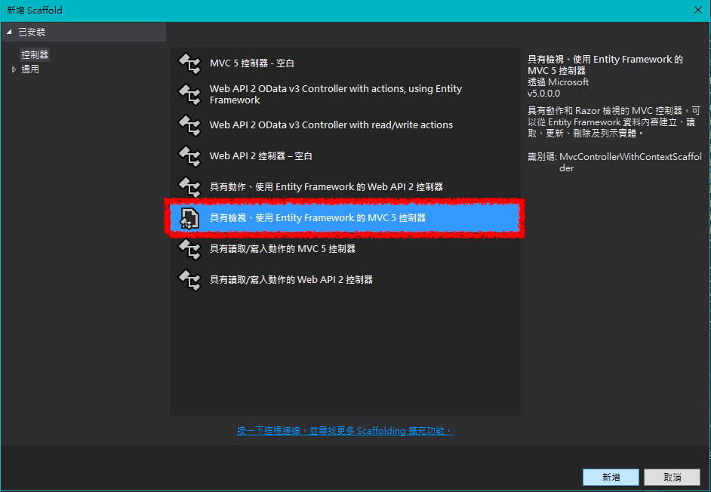Click icon for OData v3 read/write actions controller
Image resolution: width=711 pixels, height=492 pixels.
pyautogui.click(x=189, y=125)
